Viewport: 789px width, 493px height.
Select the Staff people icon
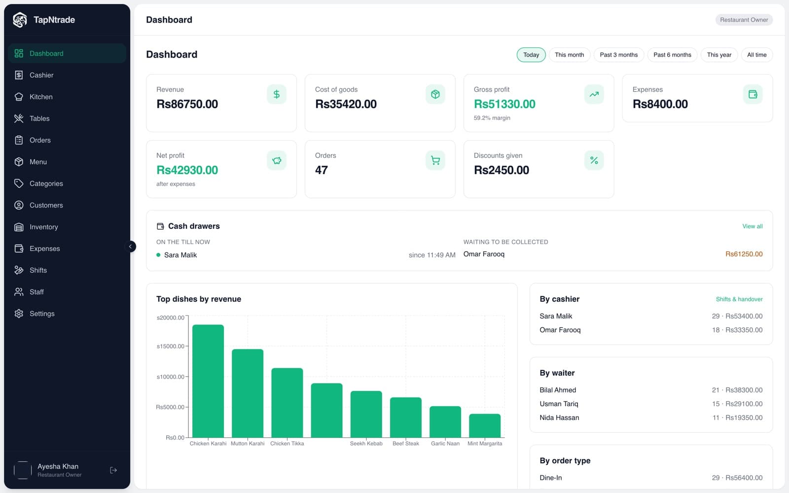[x=19, y=292]
